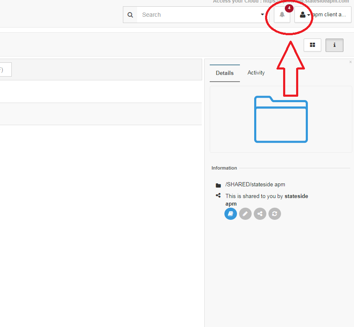Close the details side panel
Image resolution: width=354 pixels, height=327 pixels.
click(x=350, y=62)
